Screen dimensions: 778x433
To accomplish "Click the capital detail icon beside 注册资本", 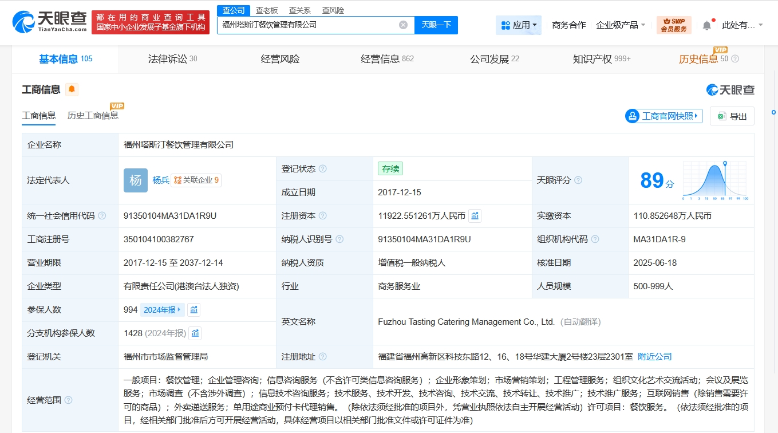I will pos(475,215).
